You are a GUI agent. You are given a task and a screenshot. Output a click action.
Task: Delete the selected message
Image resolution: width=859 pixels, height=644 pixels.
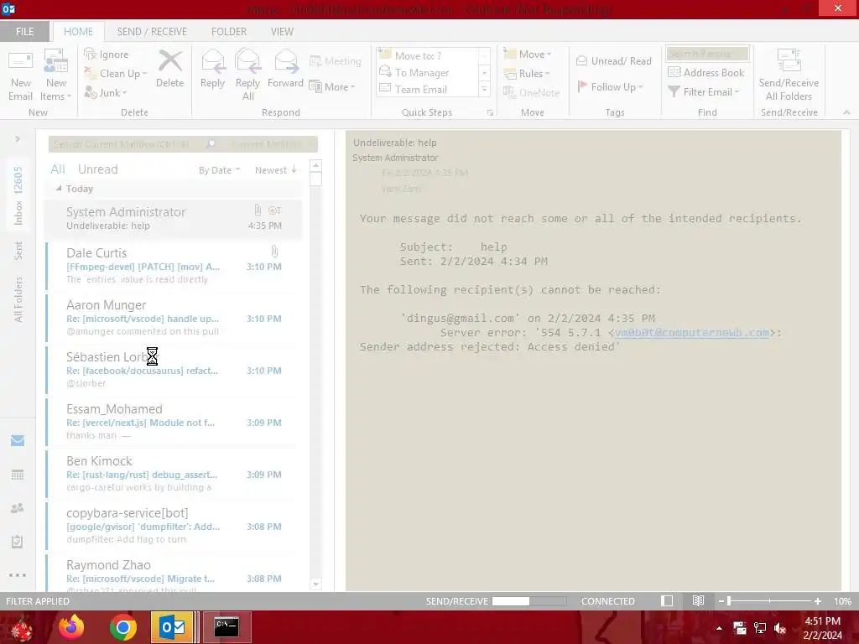tap(169, 69)
